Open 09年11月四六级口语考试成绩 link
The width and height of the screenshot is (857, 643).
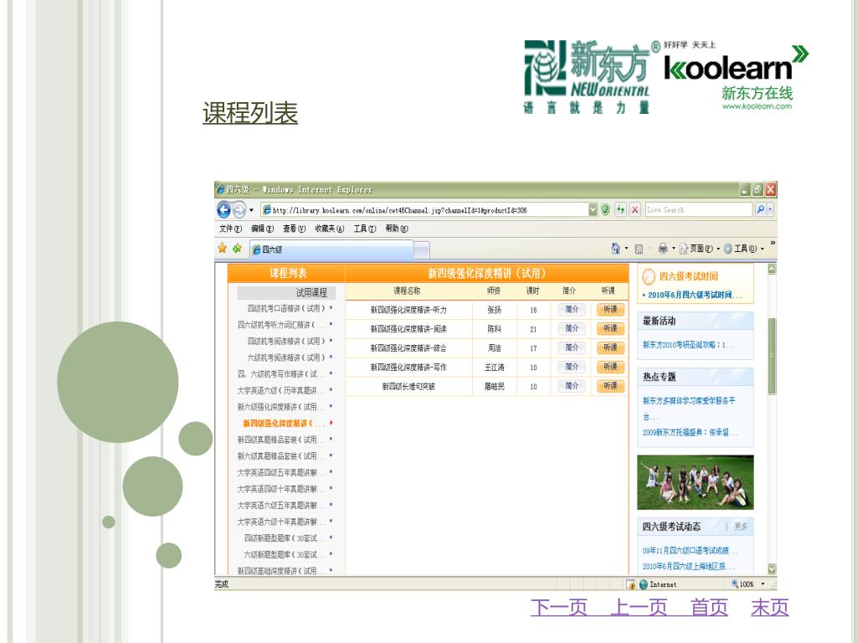(690, 551)
